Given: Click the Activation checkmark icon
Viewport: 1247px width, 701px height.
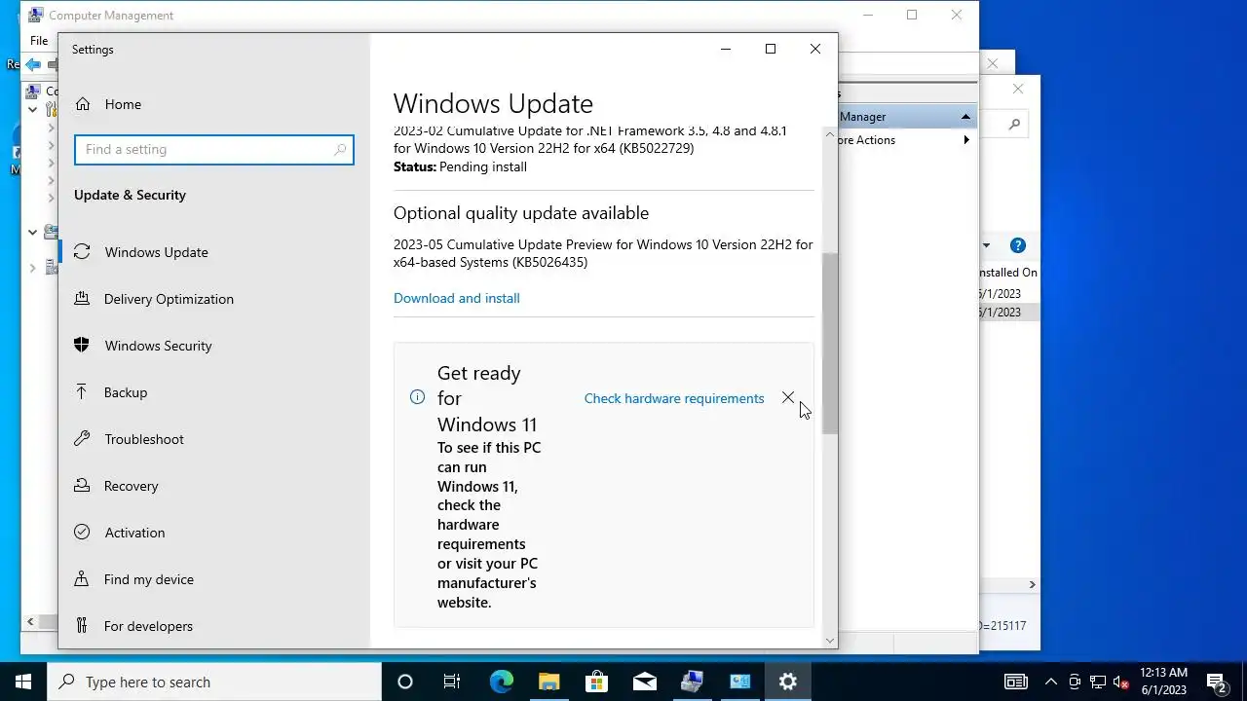Looking at the screenshot, I should click(83, 533).
